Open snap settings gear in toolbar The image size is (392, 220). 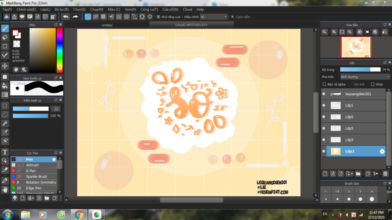pyautogui.click(x=150, y=17)
